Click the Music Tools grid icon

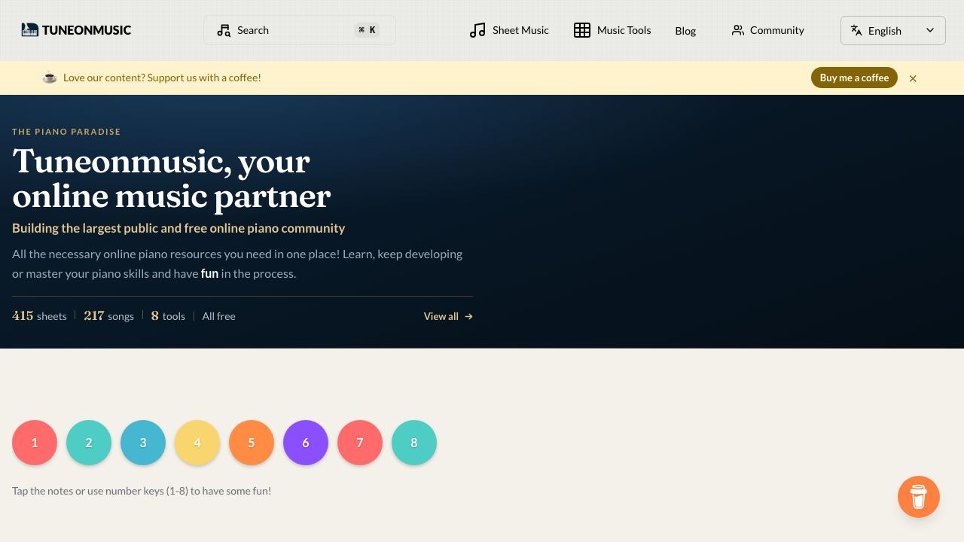point(582,30)
